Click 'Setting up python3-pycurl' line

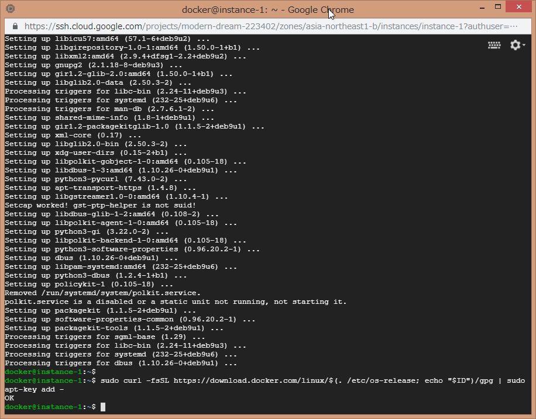click(96, 179)
